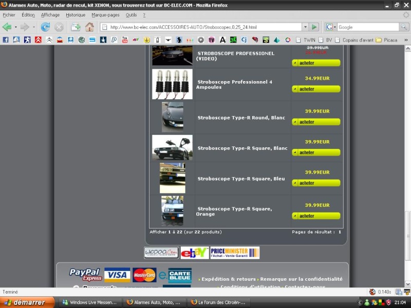
Task: Click scrollbar down arrow
Action: (x=408, y=284)
